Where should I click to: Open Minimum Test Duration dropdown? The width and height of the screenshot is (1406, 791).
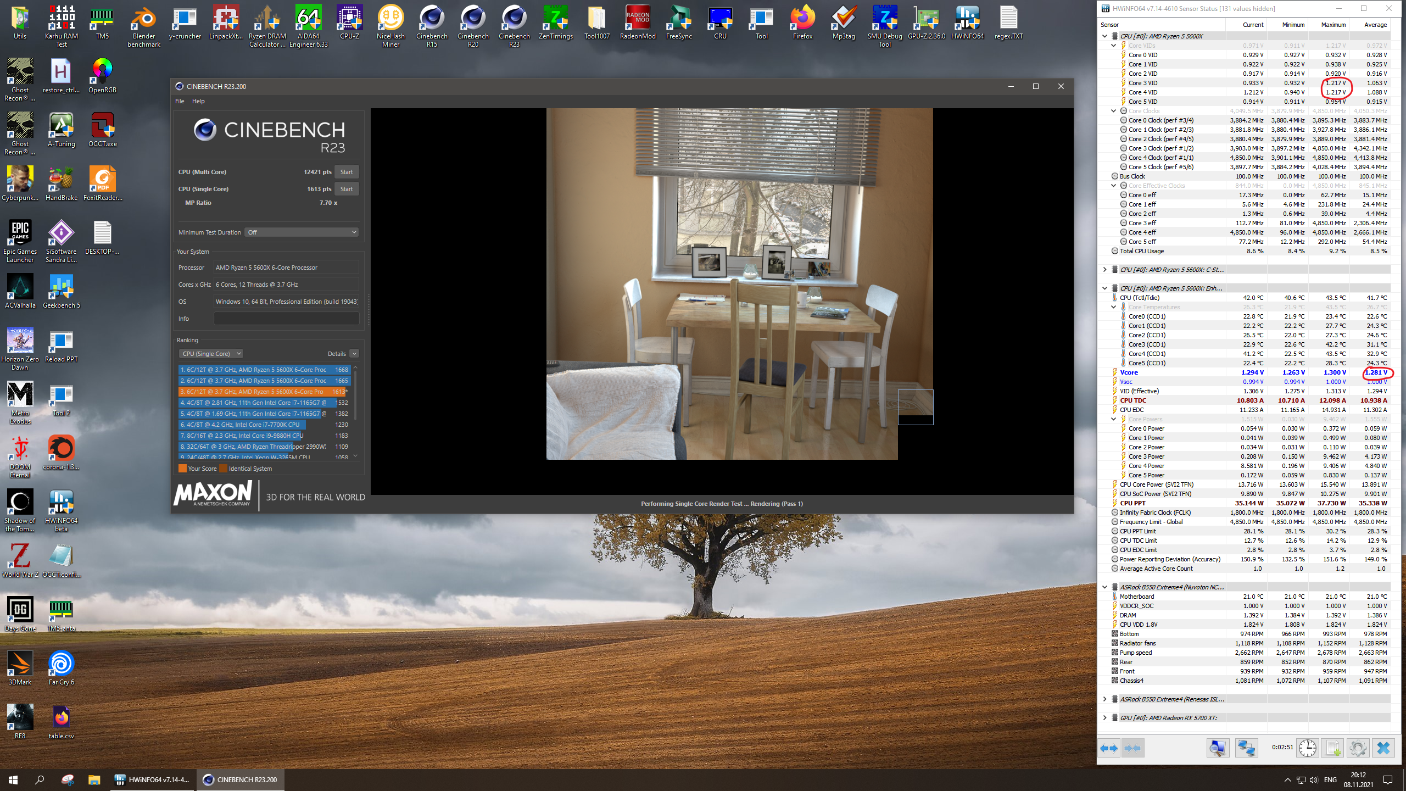pyautogui.click(x=301, y=232)
